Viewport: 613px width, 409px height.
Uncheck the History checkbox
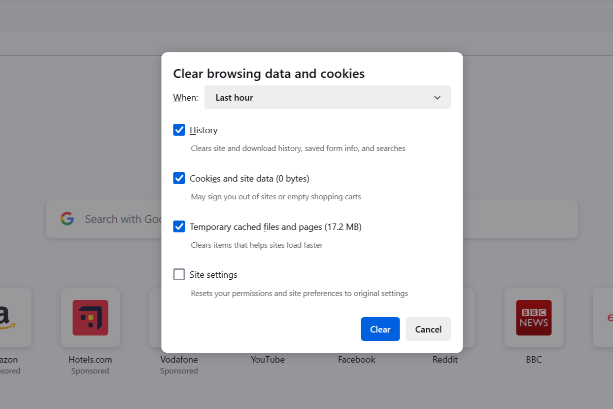pos(179,130)
